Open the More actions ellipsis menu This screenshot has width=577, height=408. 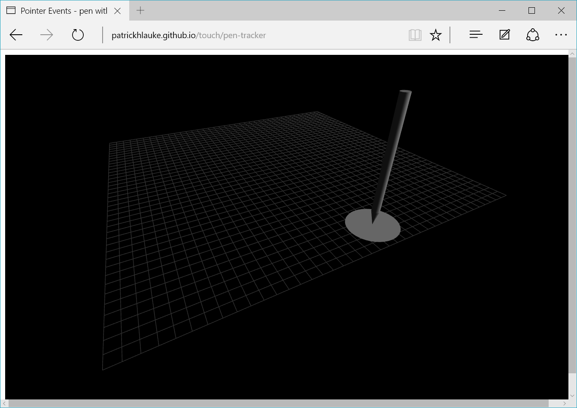click(561, 35)
